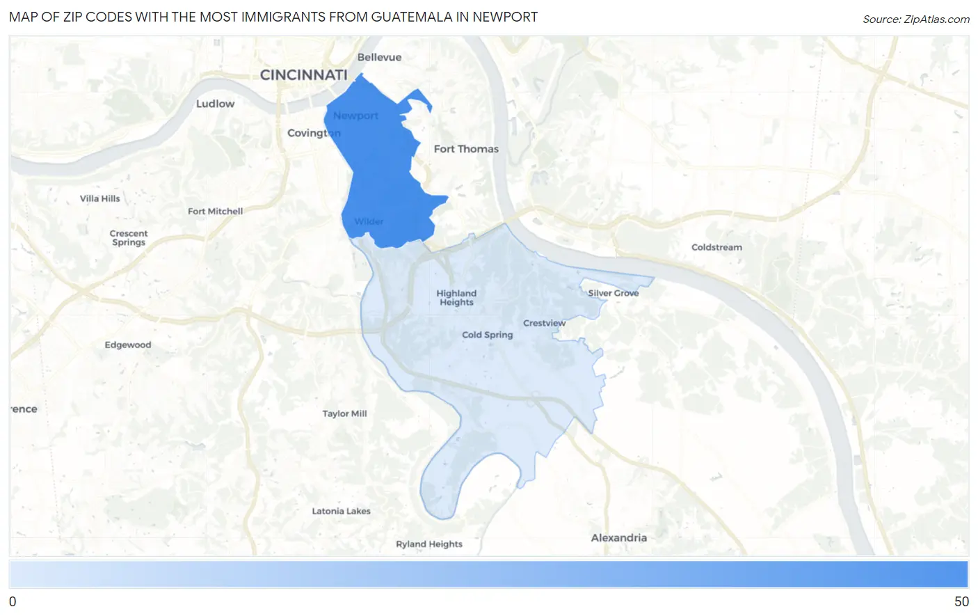
Task: Click the legend minimum value '0'
Action: (13, 602)
